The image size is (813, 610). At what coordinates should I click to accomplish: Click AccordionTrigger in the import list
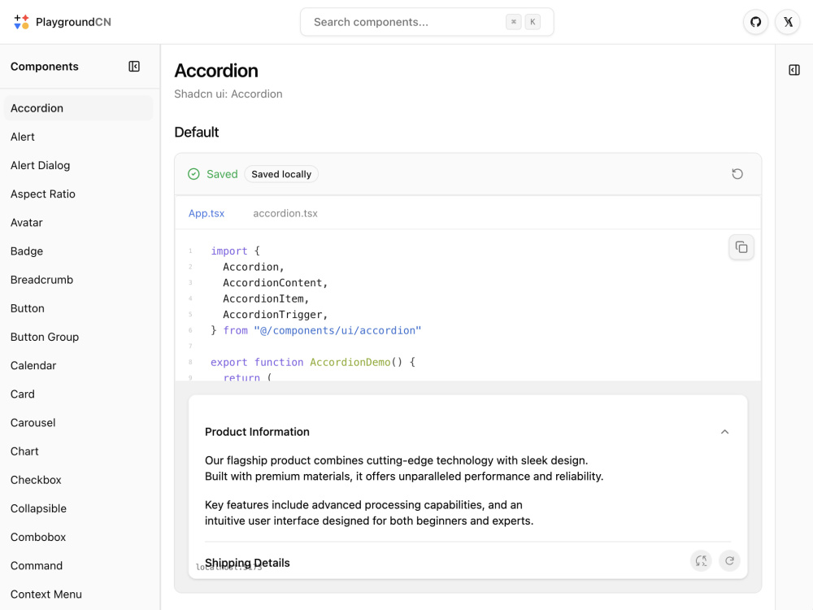point(272,314)
